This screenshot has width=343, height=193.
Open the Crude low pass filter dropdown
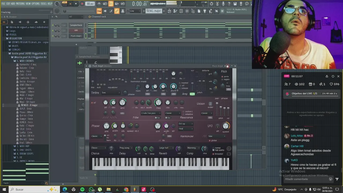tap(151, 113)
